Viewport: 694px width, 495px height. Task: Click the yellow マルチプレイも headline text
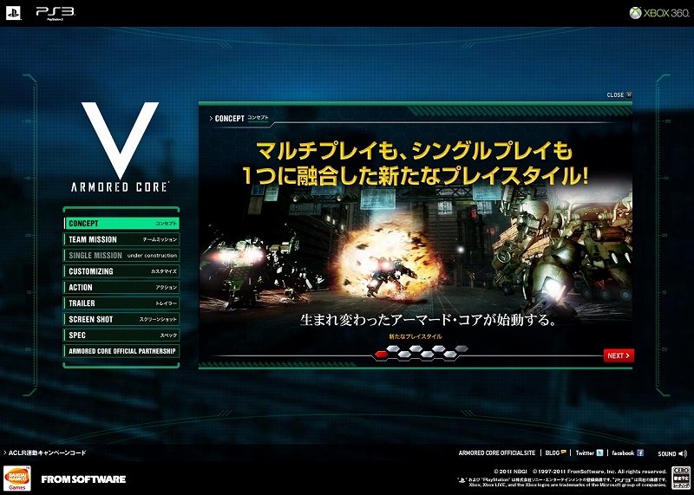point(415,152)
